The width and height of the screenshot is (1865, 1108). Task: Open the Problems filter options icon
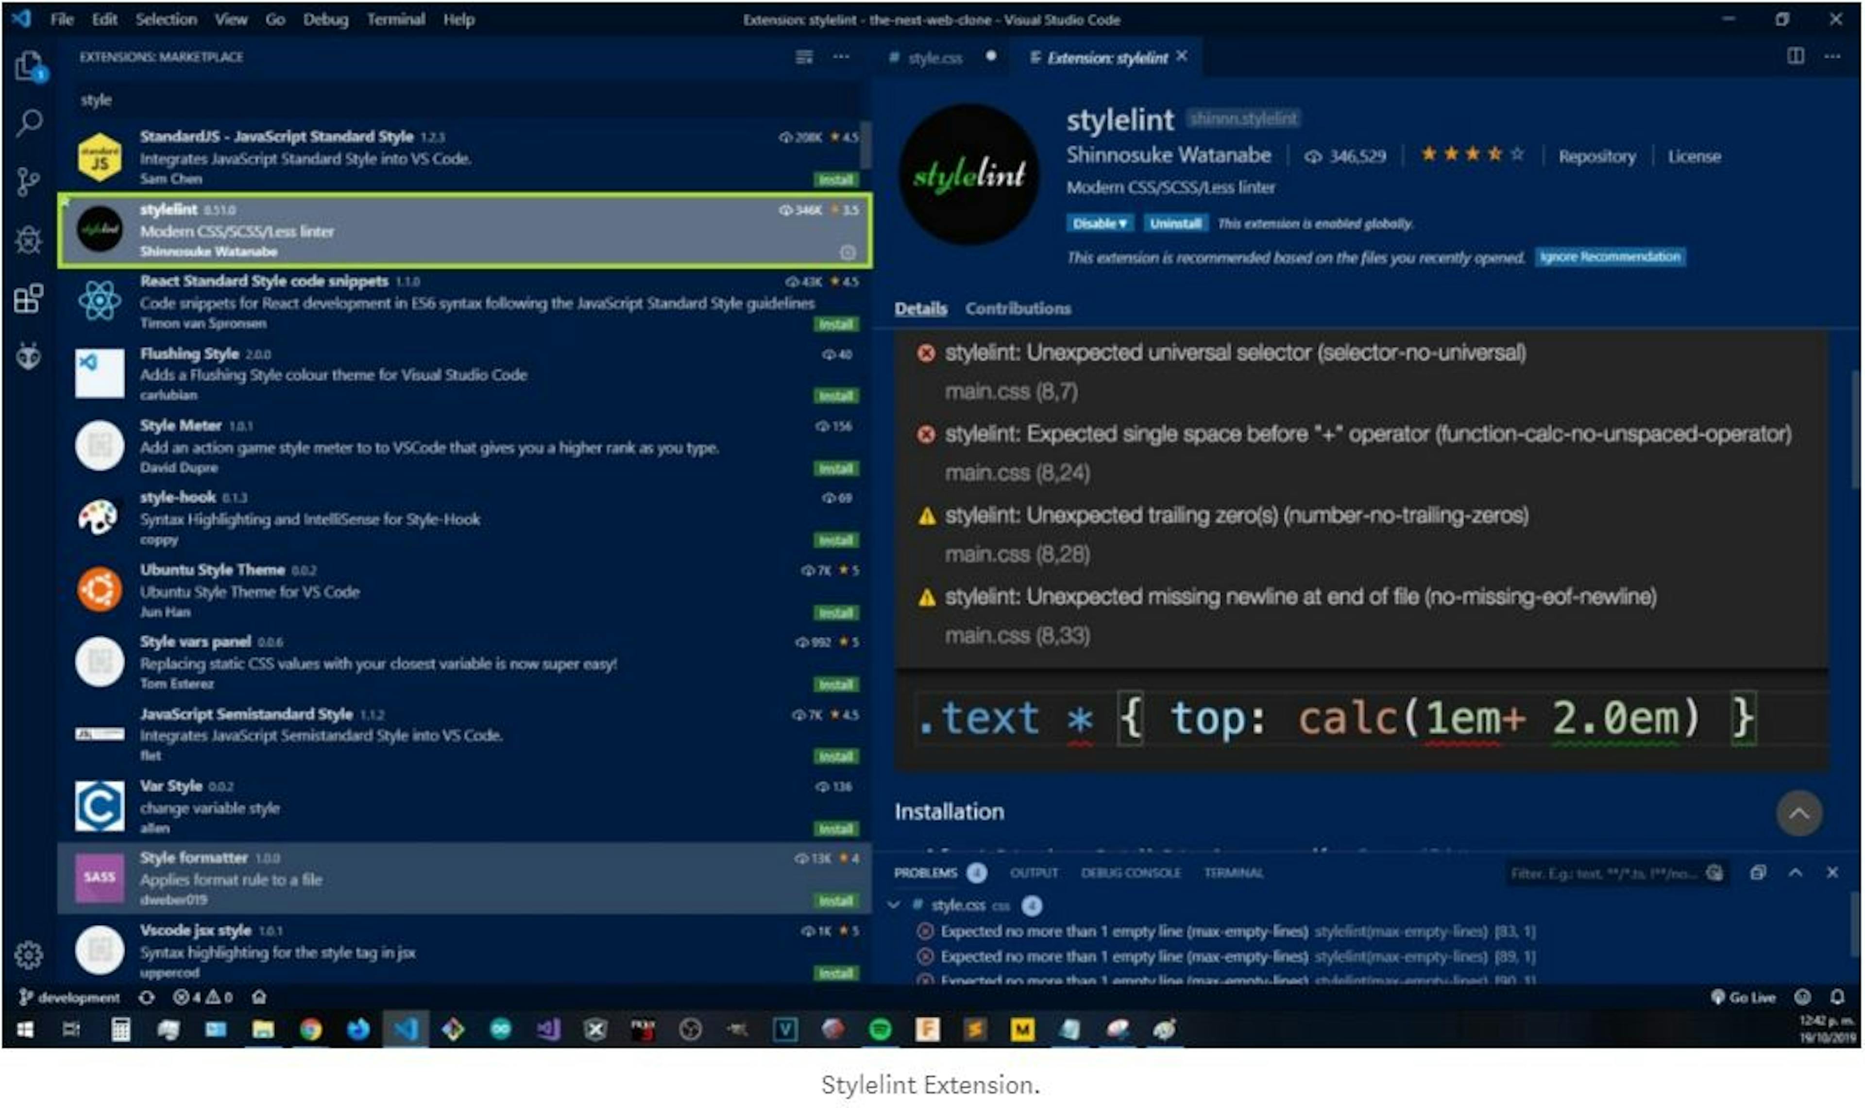point(1715,872)
